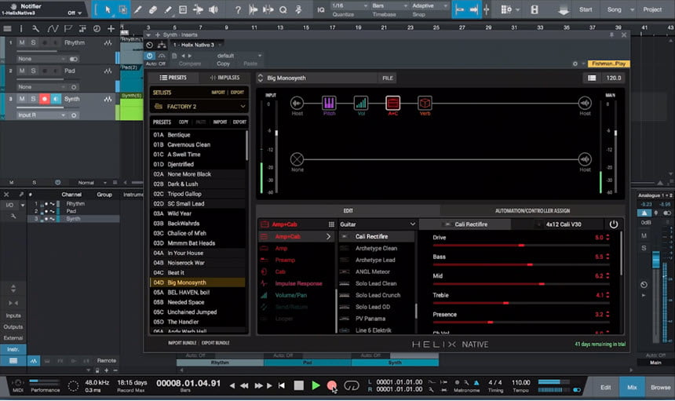Viewport: 675px width, 401px height.
Task: Adjust the Drive slider
Action: click(x=521, y=246)
